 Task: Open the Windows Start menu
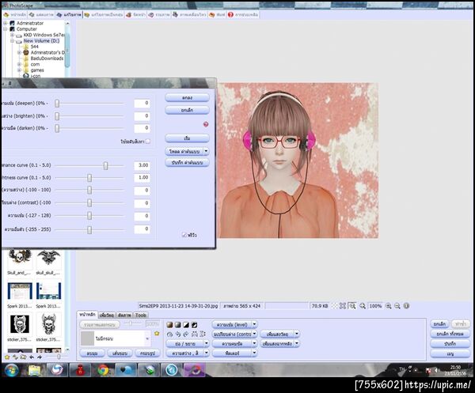click(12, 370)
